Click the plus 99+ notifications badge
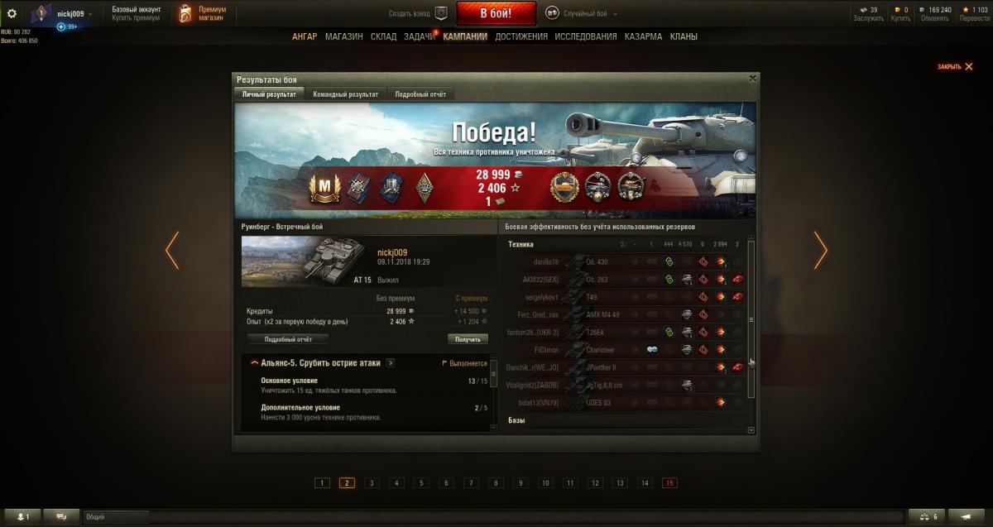 [67, 26]
